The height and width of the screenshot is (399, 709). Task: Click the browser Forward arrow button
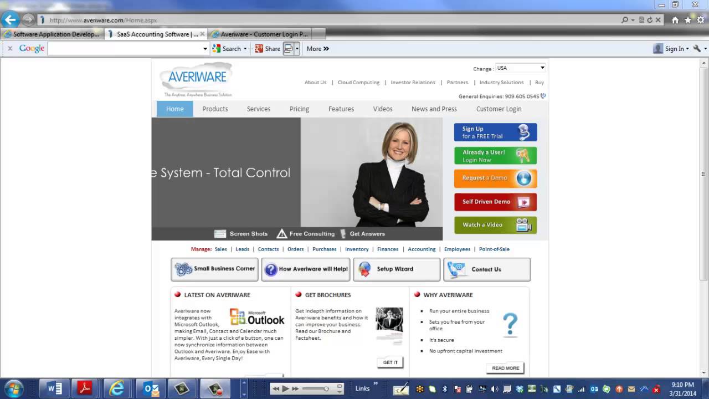pos(28,20)
